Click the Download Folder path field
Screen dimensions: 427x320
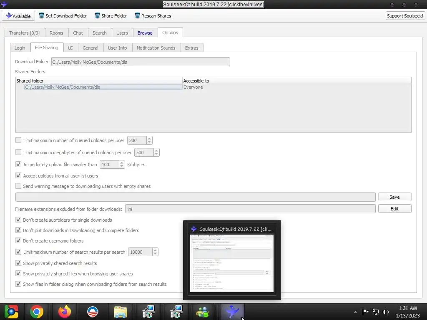[141, 62]
